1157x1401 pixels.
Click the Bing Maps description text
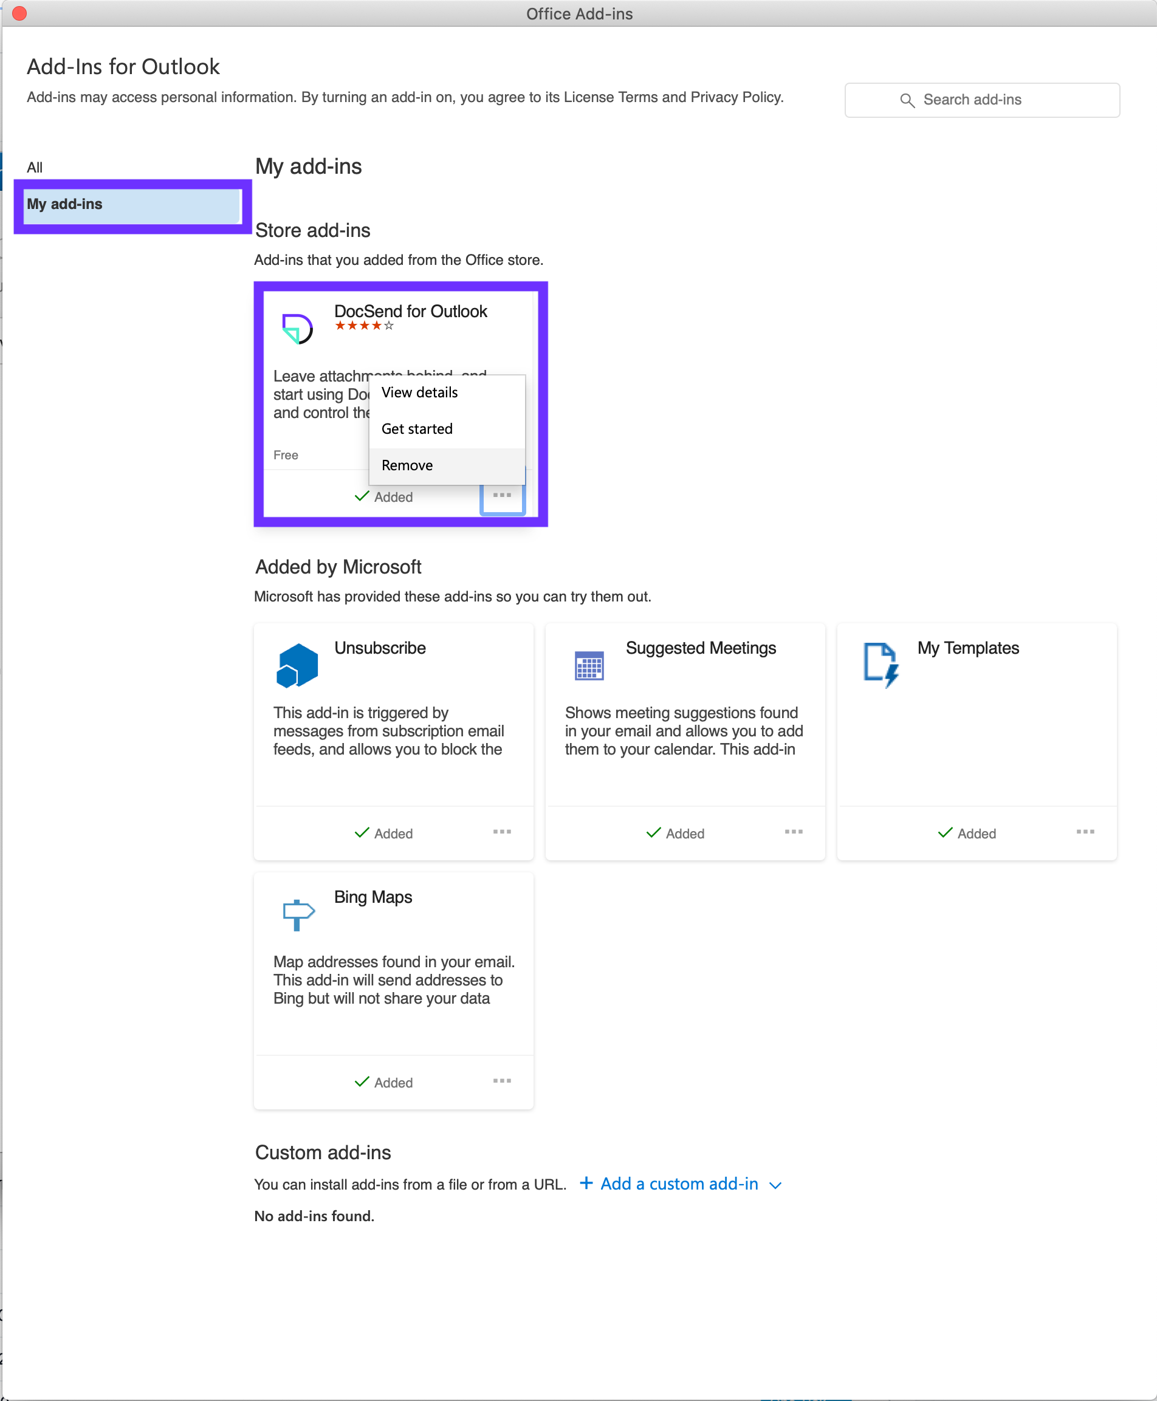pyautogui.click(x=394, y=980)
